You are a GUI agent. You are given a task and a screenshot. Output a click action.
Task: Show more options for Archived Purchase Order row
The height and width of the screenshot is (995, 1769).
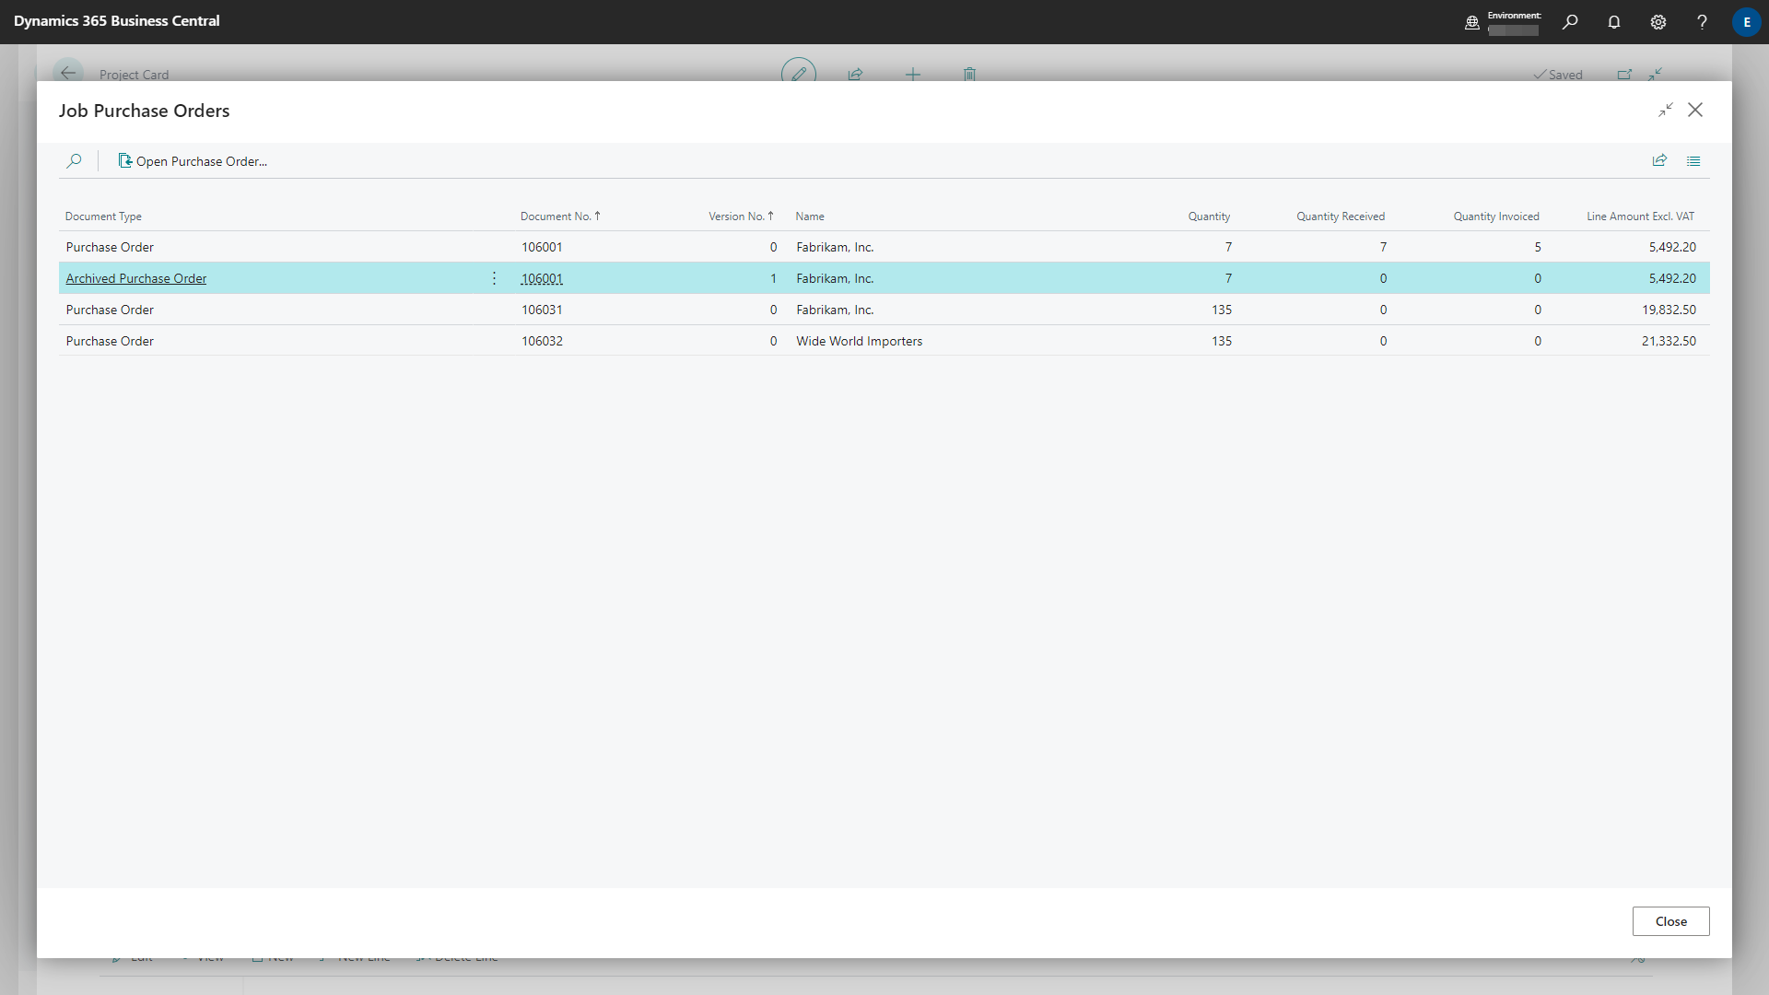click(495, 278)
